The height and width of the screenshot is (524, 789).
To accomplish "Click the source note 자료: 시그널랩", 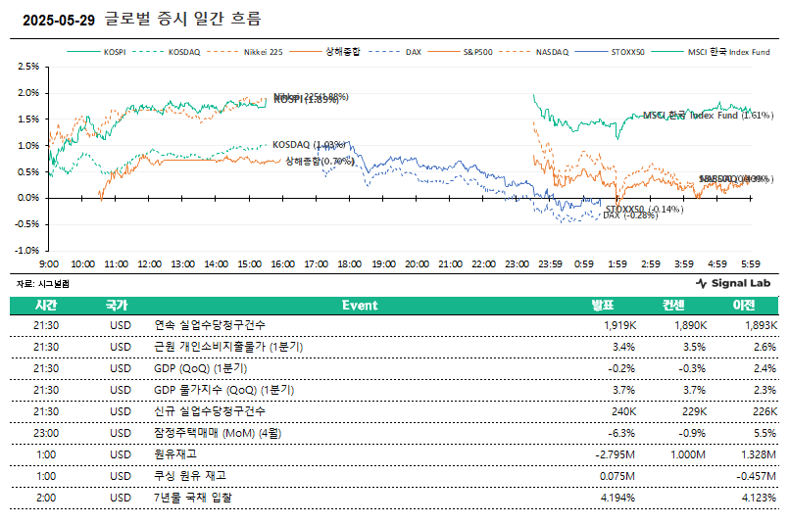I will point(43,284).
